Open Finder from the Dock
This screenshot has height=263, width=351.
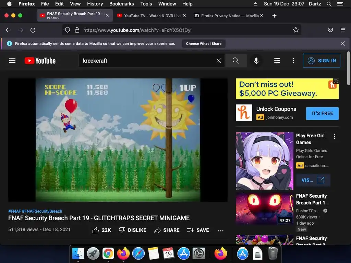click(78, 253)
